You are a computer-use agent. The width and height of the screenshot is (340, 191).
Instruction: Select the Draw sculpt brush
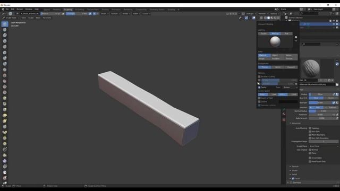(x=5, y=24)
